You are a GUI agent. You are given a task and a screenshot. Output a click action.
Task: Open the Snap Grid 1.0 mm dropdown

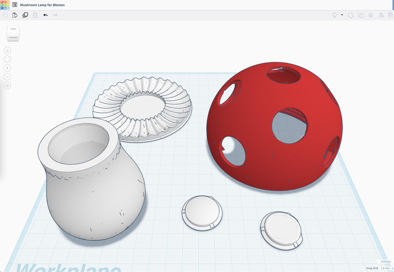tap(386, 268)
